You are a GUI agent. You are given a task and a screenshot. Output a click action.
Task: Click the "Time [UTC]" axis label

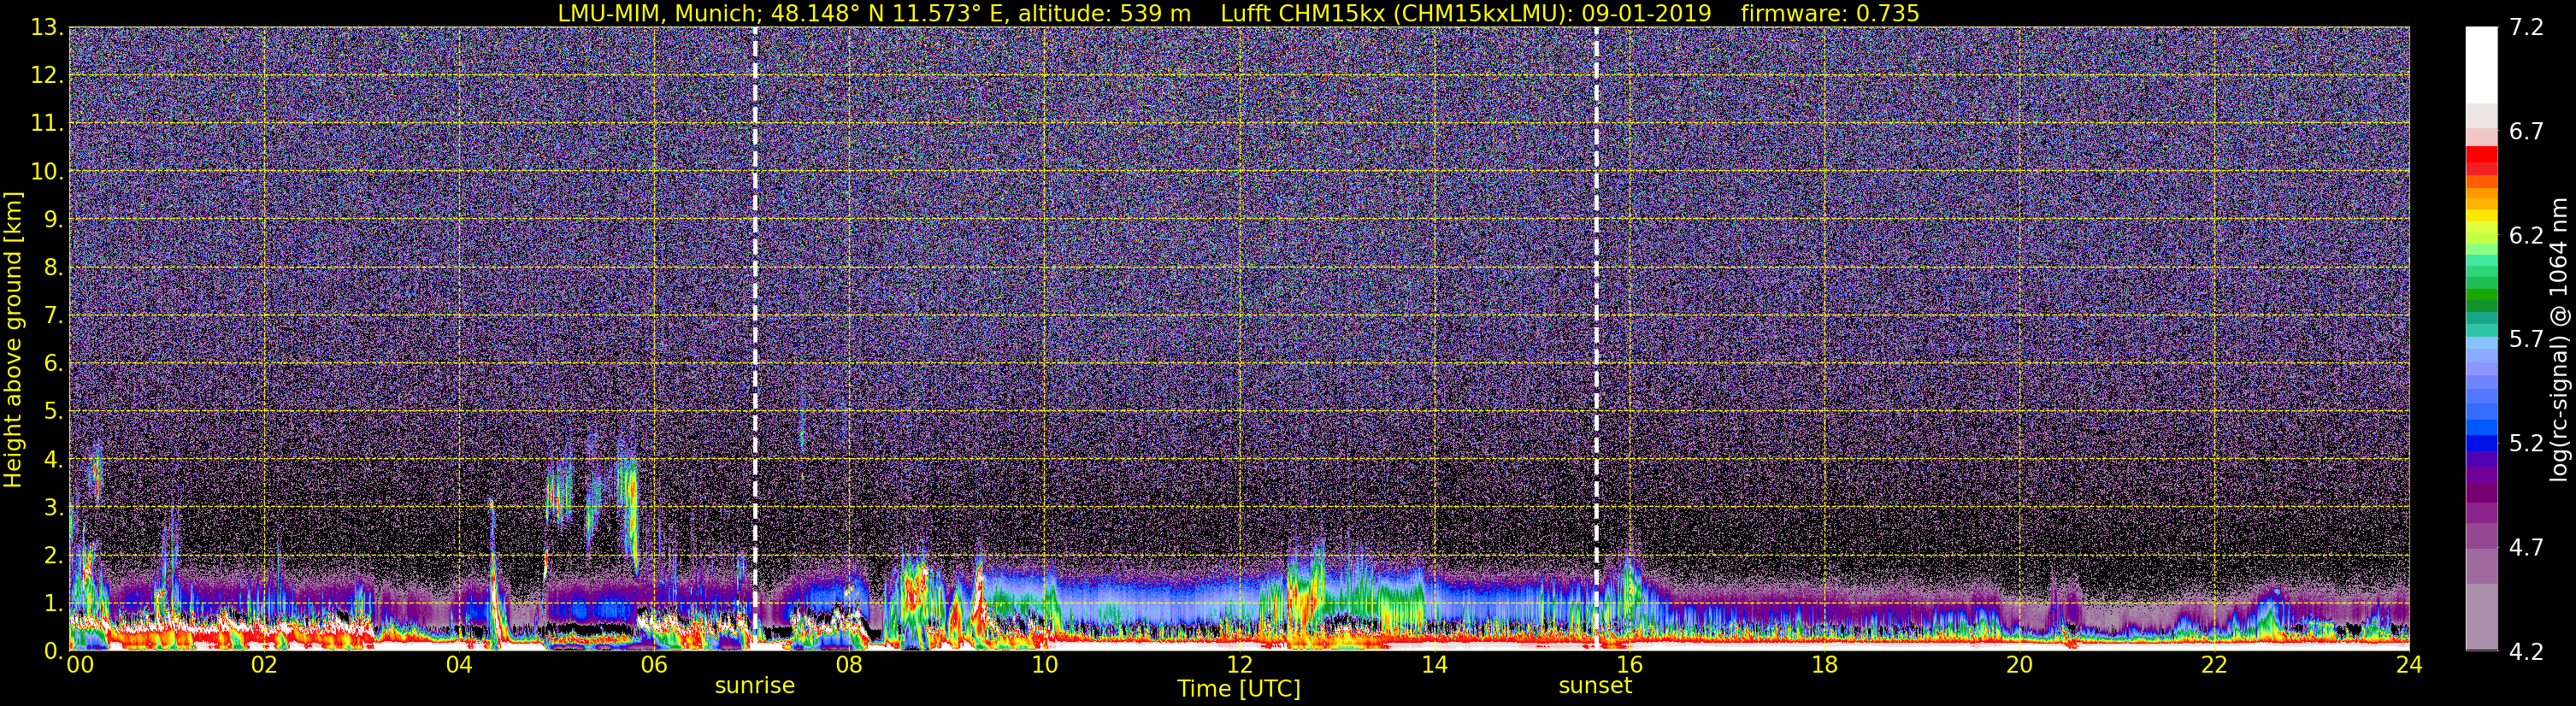point(1239,689)
